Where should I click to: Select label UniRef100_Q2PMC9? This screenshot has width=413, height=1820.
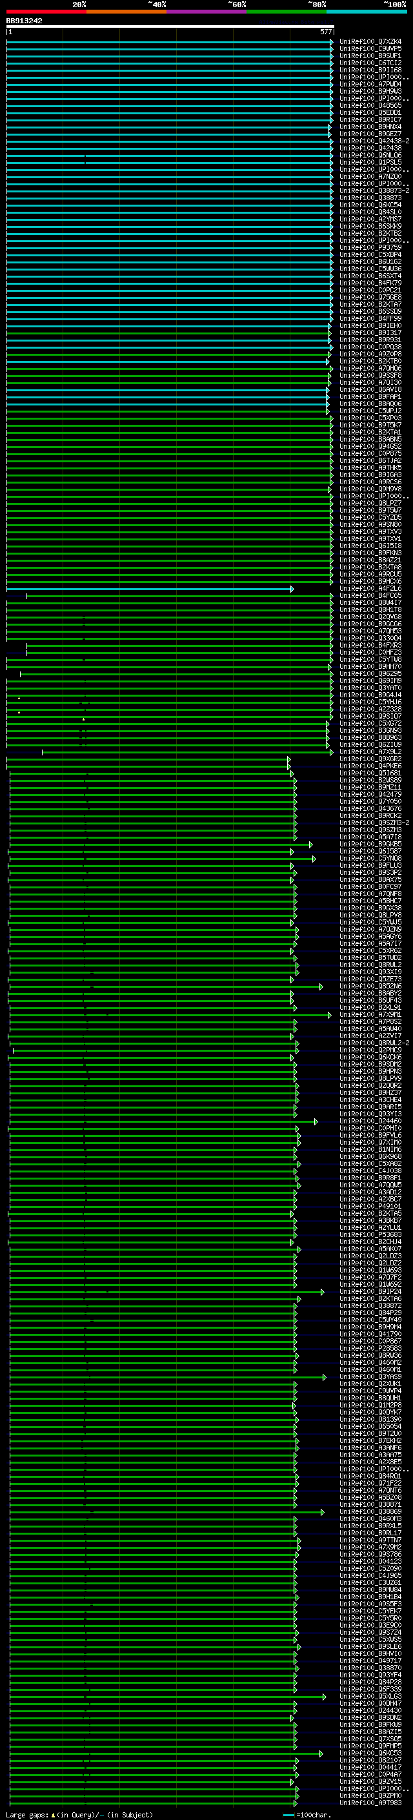[x=370, y=1050]
